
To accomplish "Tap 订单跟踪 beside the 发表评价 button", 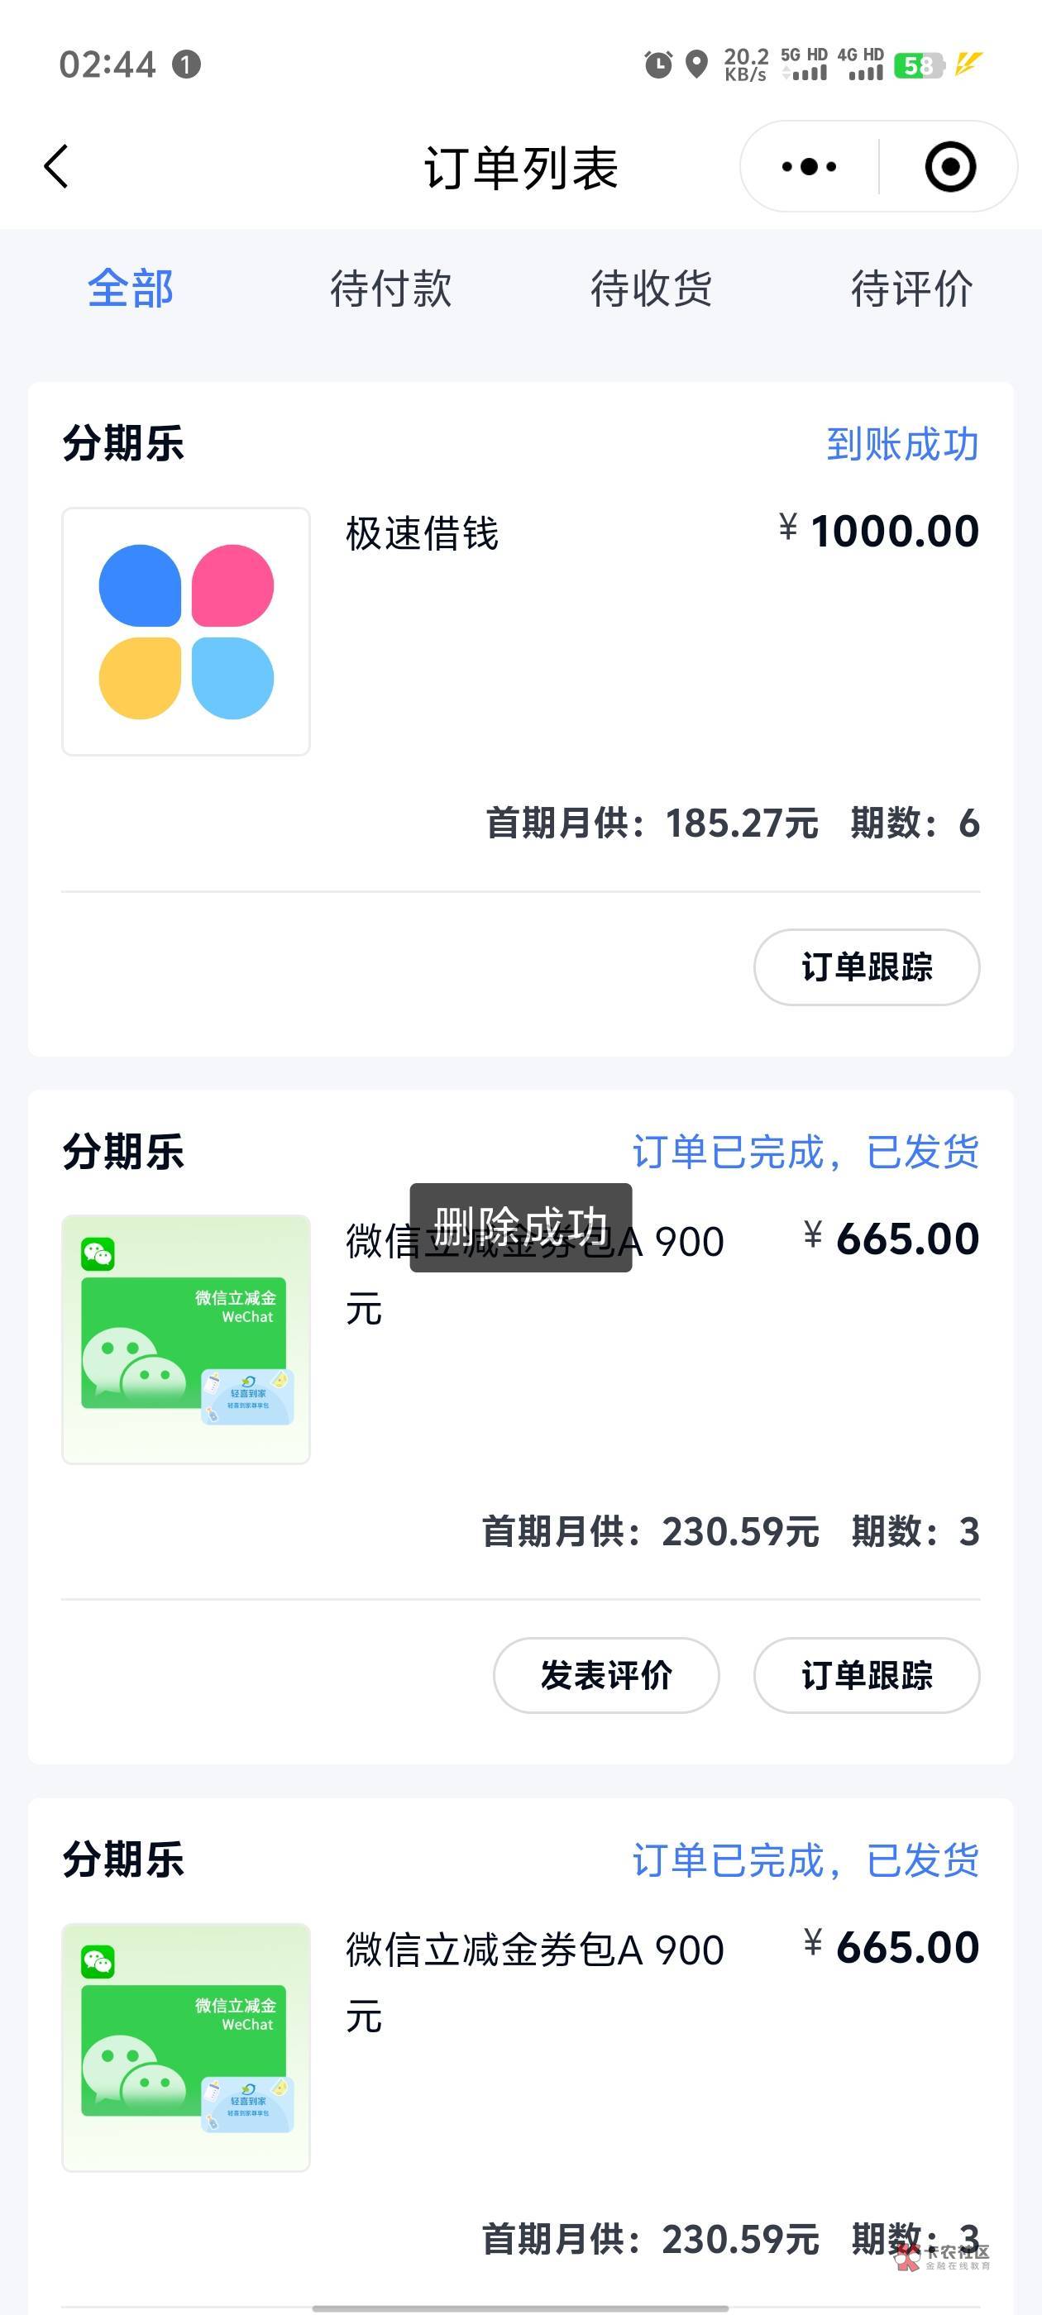I will (x=867, y=1675).
